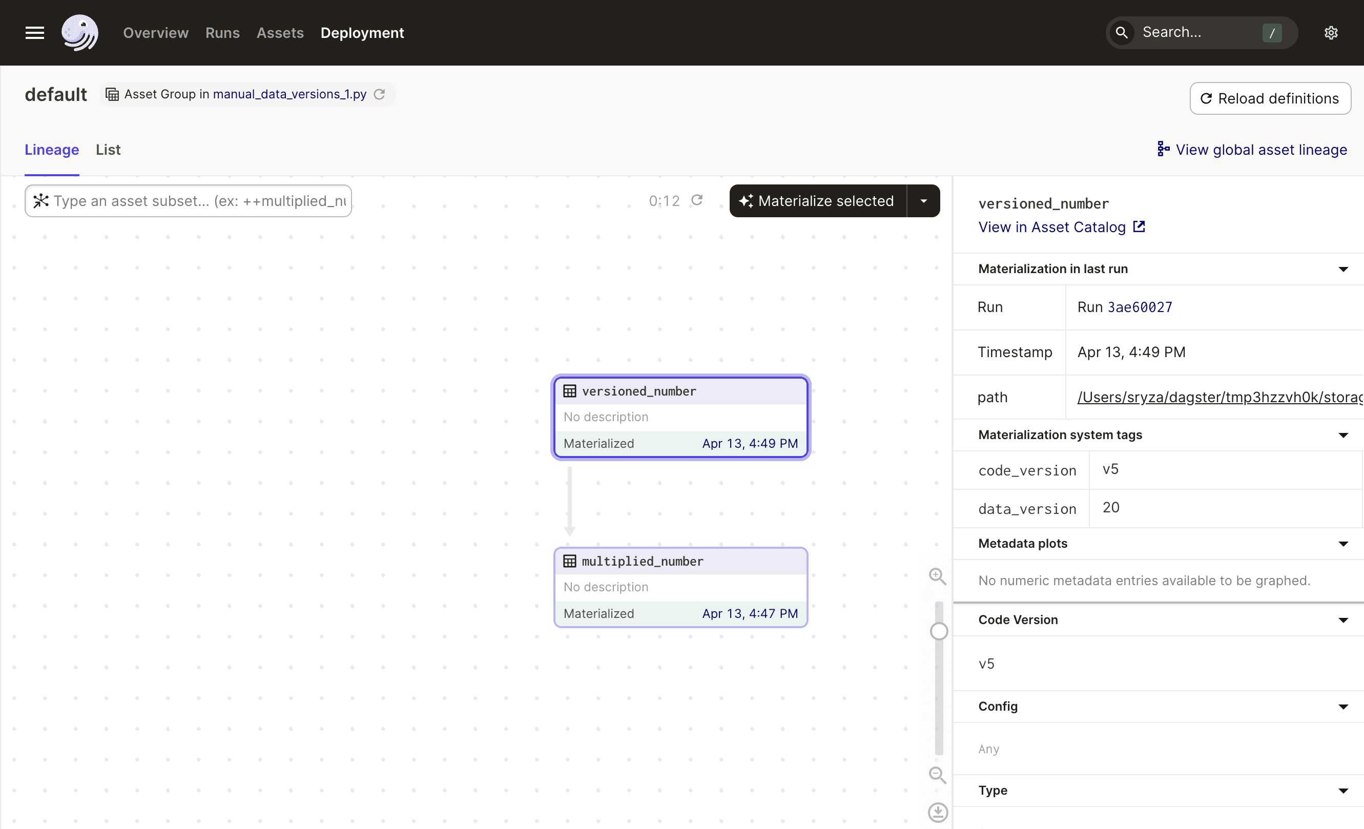Viewport: 1364px width, 829px height.
Task: Select the multiplied_number asset node
Action: [680, 587]
